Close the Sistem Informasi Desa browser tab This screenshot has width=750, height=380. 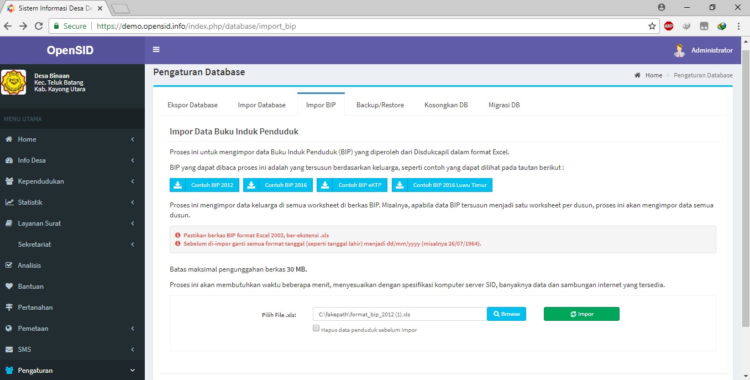[100, 9]
